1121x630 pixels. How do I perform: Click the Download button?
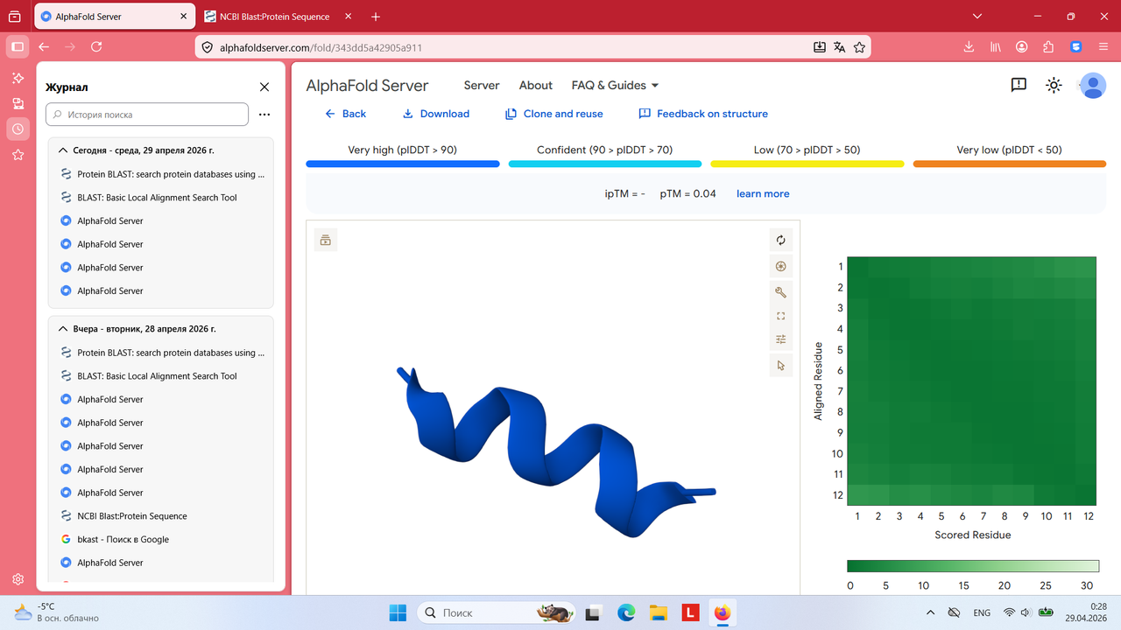click(435, 114)
